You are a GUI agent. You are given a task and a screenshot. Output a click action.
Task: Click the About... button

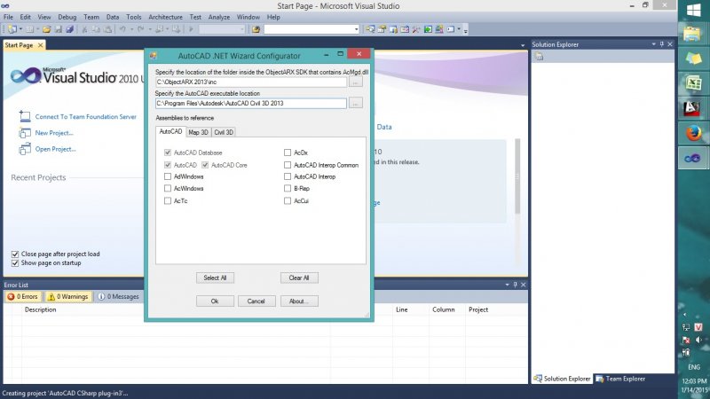coord(299,301)
